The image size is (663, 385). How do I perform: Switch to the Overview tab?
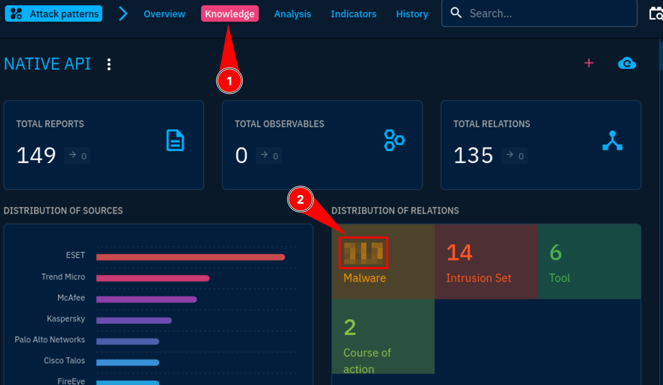tap(164, 14)
